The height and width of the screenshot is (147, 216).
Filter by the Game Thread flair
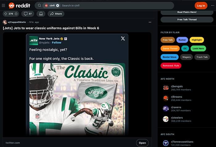(x=170, y=49)
